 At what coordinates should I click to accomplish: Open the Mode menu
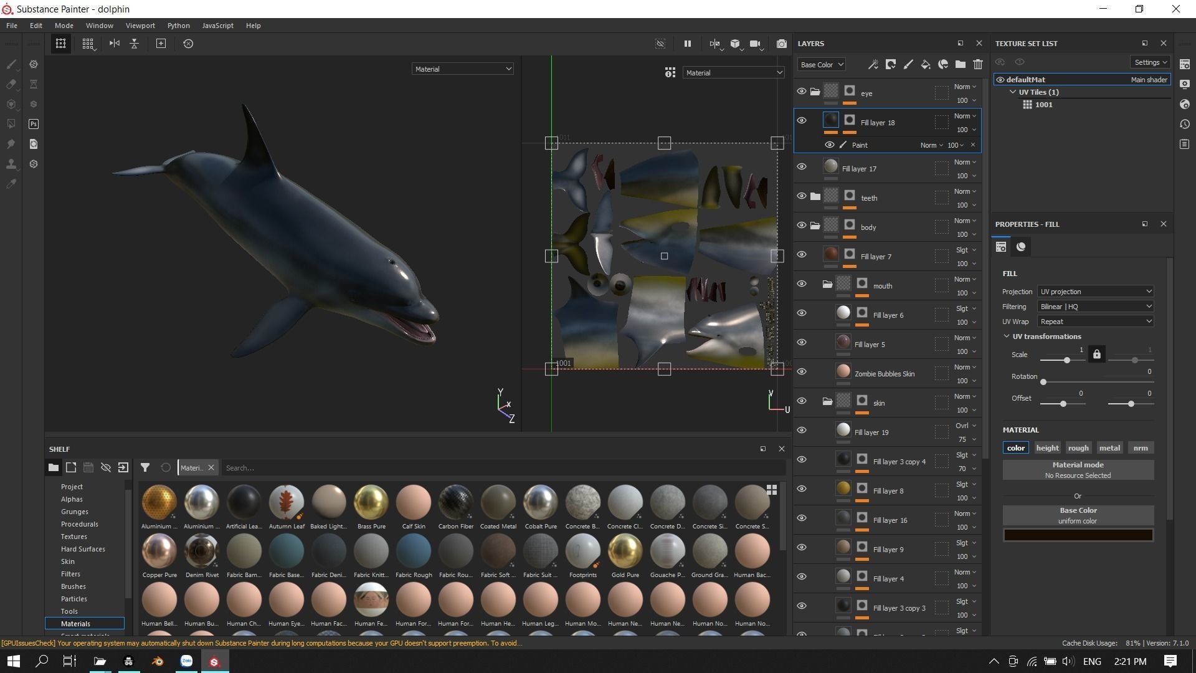pos(64,26)
